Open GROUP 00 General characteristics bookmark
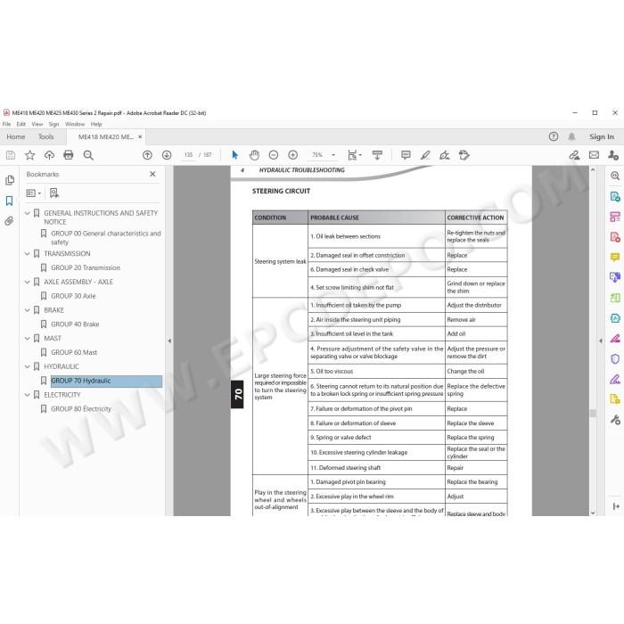624x624 pixels. pos(106,238)
